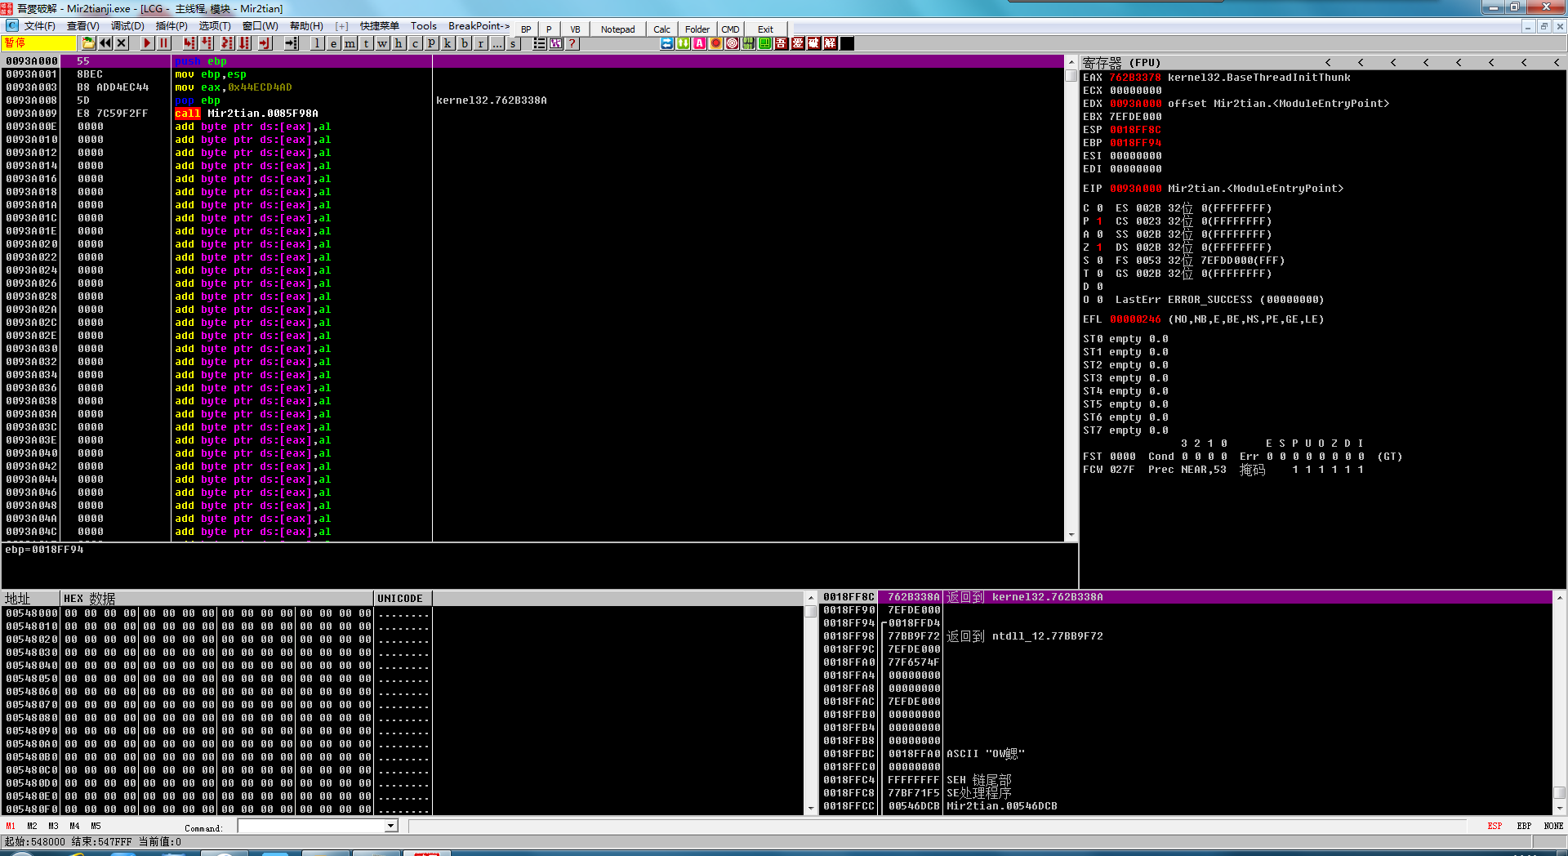Click the CMD toolbar button
Image resolution: width=1568 pixels, height=856 pixels.
730,29
